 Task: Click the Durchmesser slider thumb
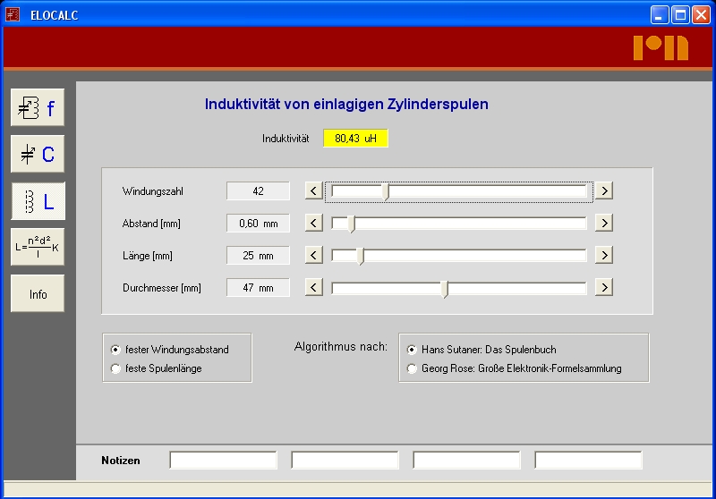[445, 288]
